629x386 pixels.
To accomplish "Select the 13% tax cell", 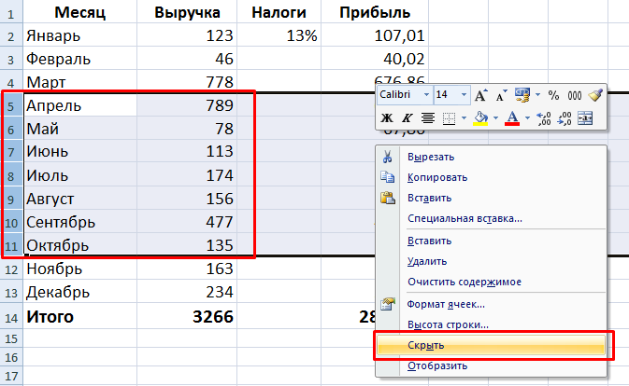I will pyautogui.click(x=279, y=36).
